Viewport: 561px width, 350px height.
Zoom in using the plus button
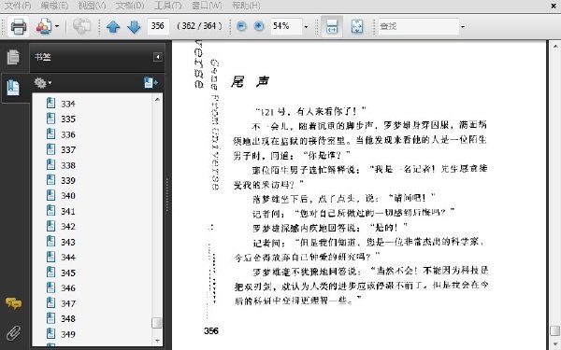pyautogui.click(x=259, y=26)
